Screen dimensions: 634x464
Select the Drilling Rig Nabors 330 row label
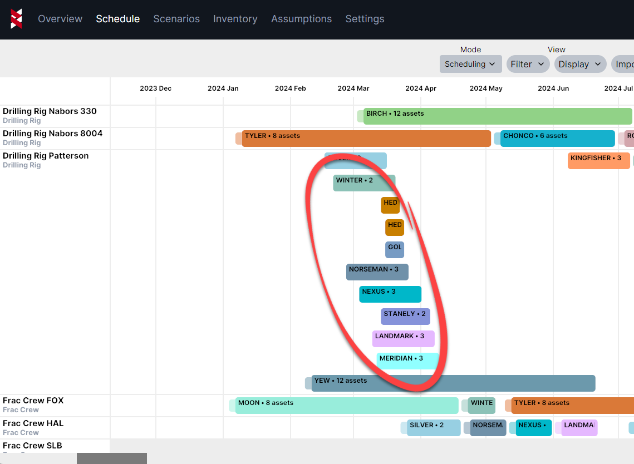(50, 111)
